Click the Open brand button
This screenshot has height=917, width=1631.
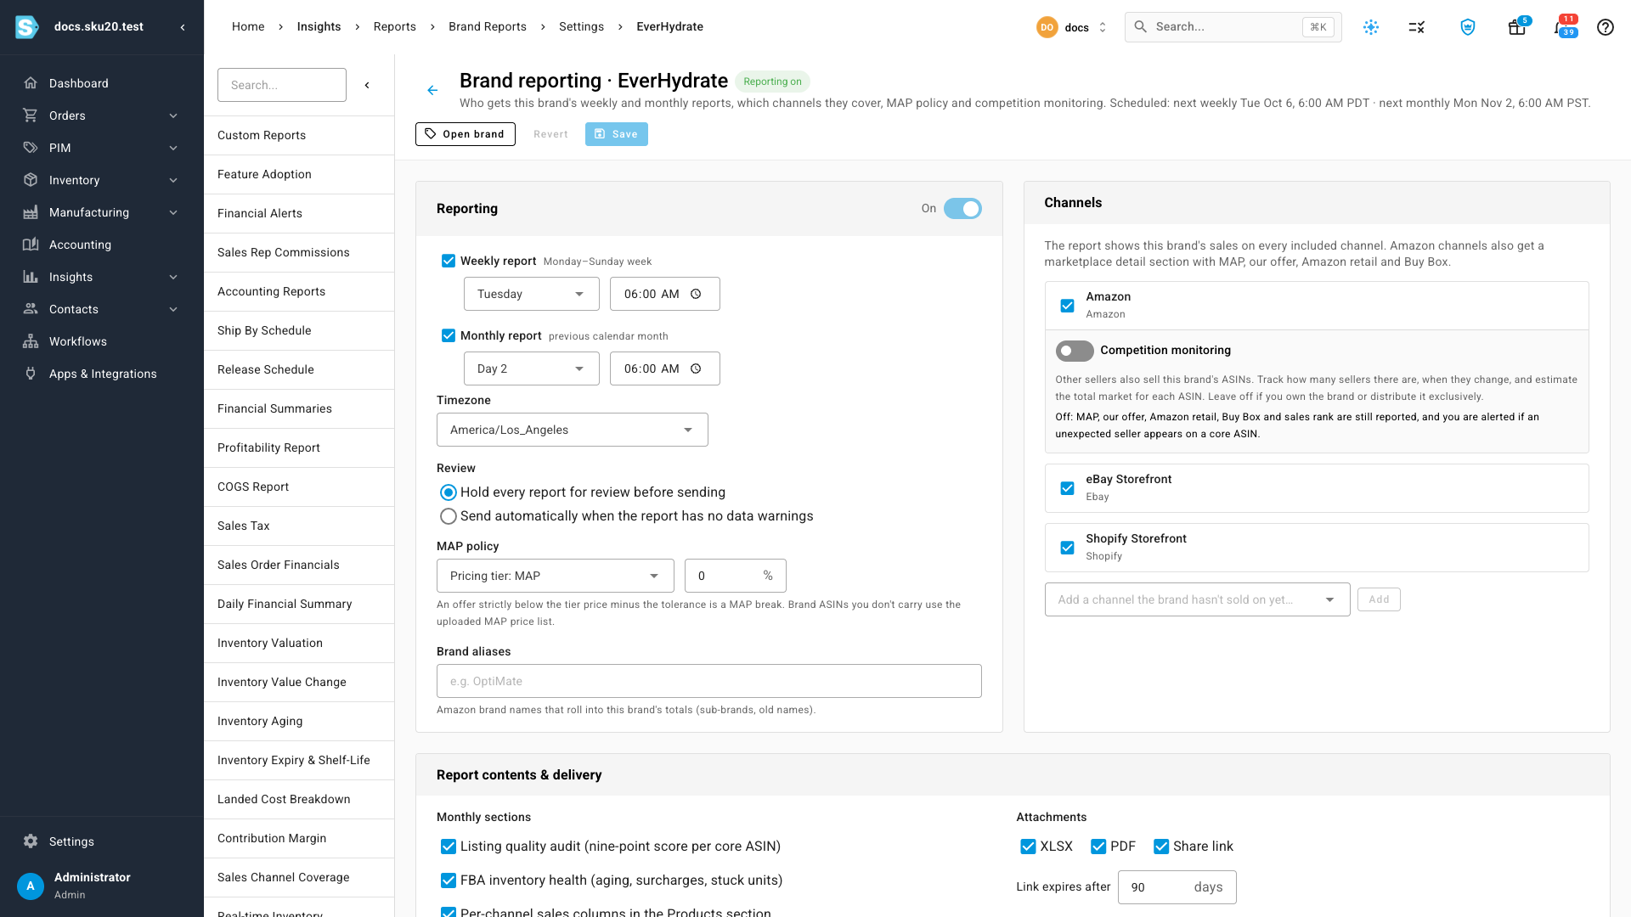466,134
